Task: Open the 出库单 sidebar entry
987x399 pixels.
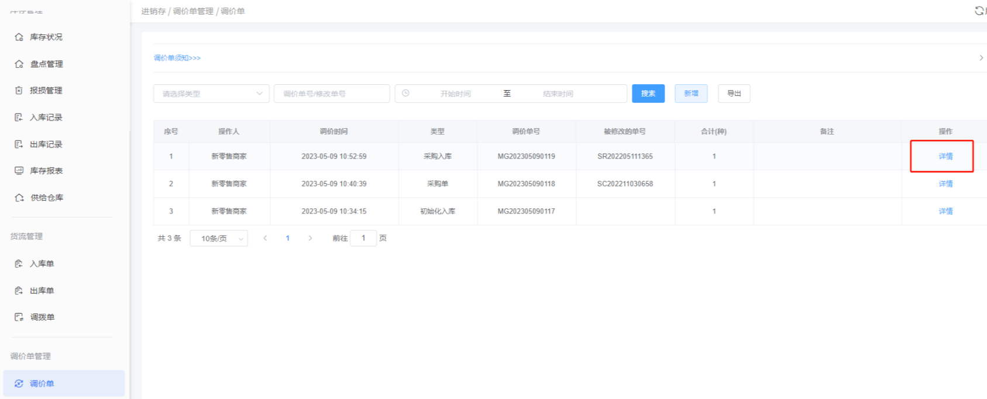Action: (x=42, y=291)
